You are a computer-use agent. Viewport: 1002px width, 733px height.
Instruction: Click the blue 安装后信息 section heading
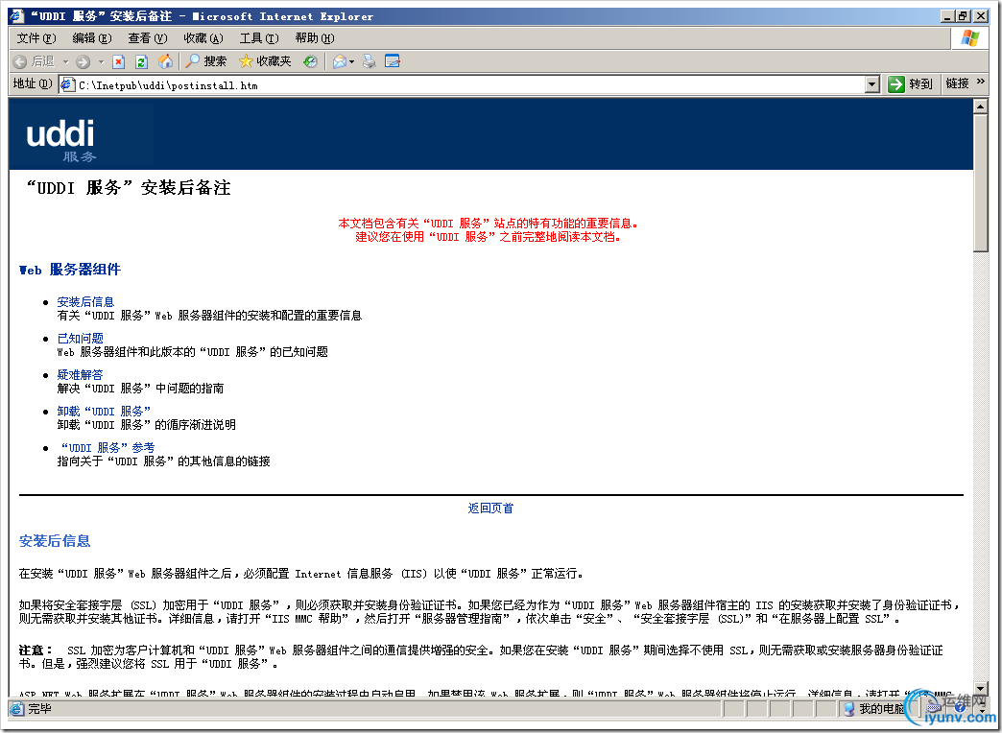(x=55, y=541)
